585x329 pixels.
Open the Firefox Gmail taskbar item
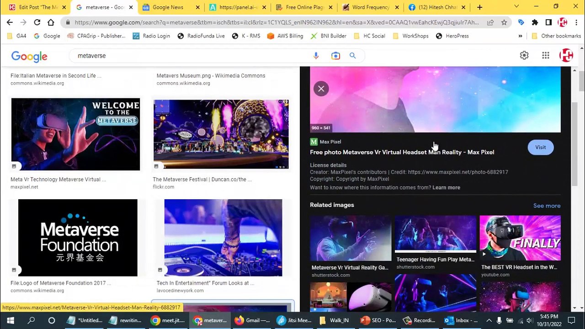pyautogui.click(x=252, y=320)
